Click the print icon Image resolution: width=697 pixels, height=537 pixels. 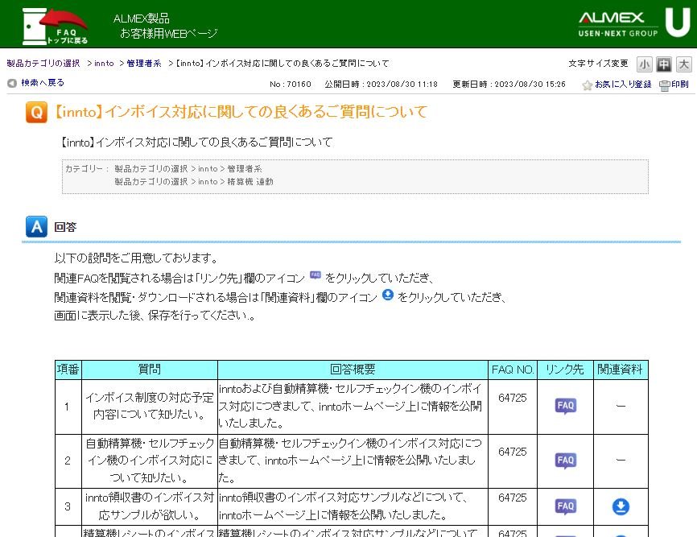point(664,85)
